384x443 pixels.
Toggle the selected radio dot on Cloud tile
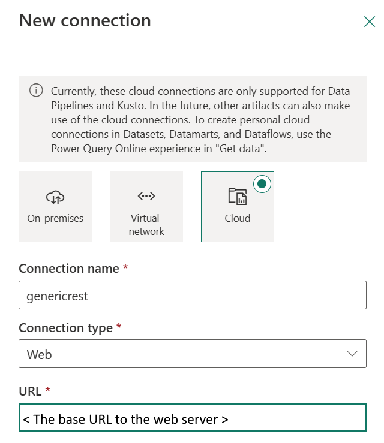pos(262,184)
